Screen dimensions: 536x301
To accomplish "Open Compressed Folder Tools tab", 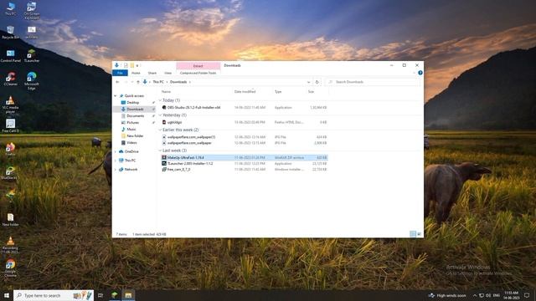I will [x=198, y=73].
